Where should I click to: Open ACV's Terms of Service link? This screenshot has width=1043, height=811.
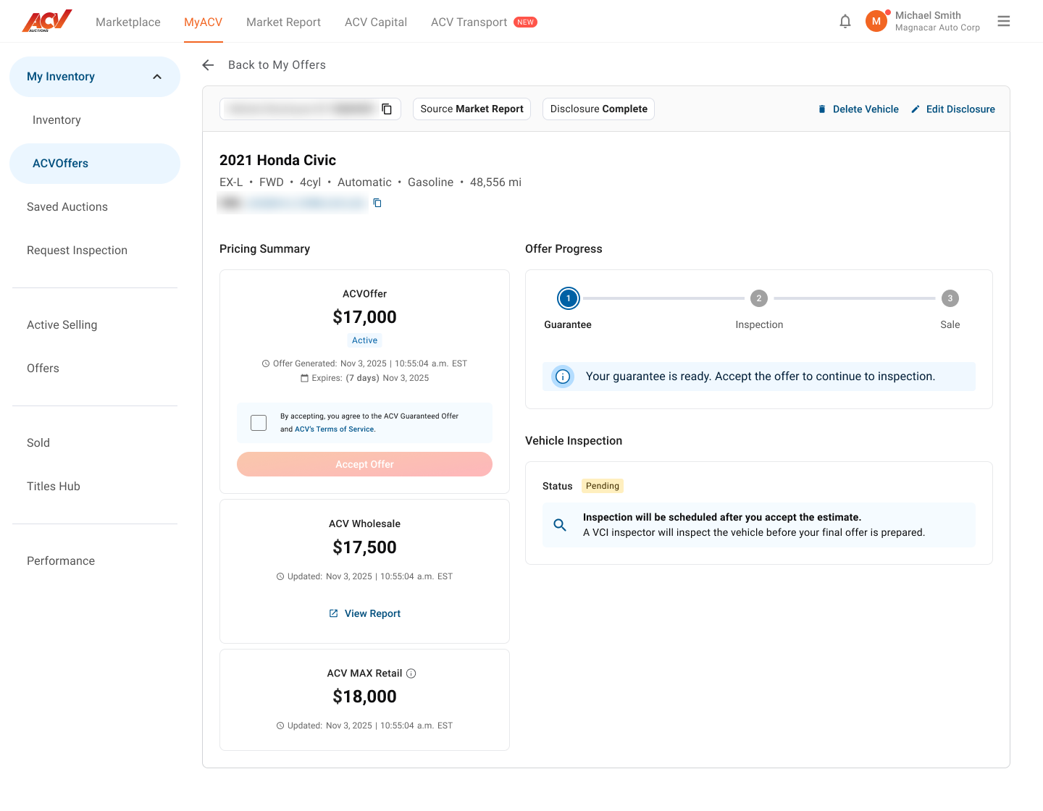(335, 429)
